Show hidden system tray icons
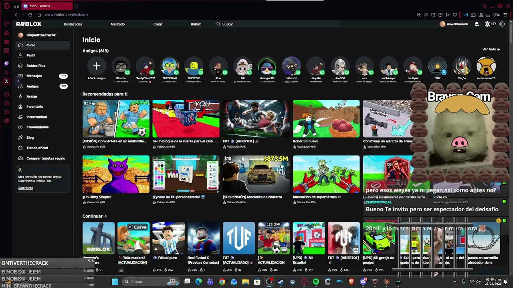Viewport: 513px width, 288px height. [x=454, y=282]
